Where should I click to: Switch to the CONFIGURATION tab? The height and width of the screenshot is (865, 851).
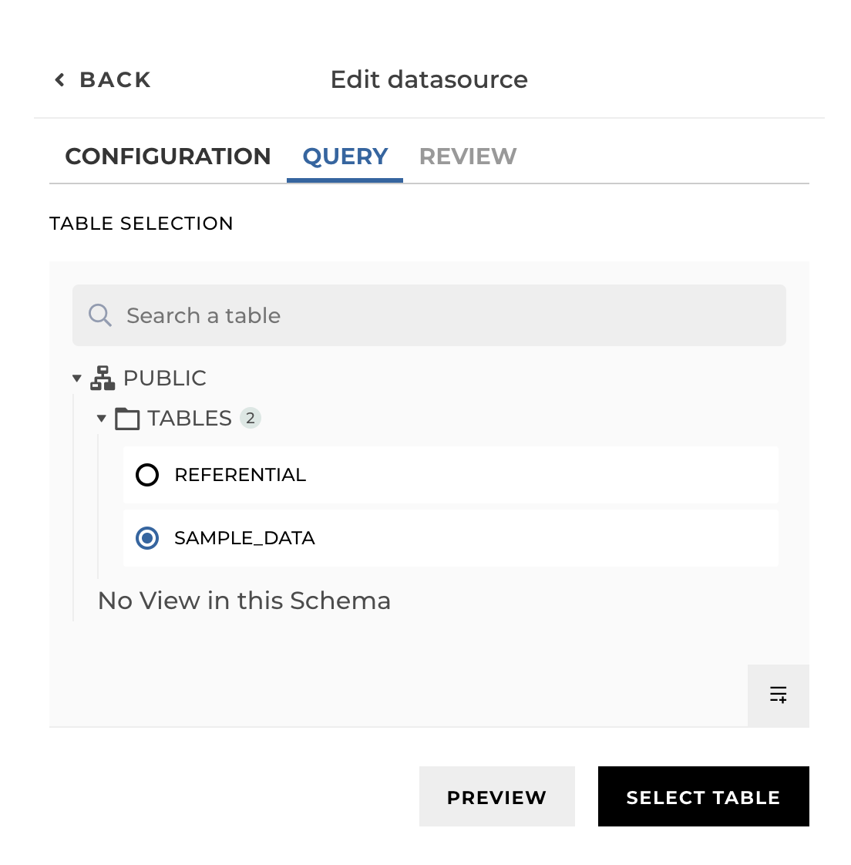point(168,157)
